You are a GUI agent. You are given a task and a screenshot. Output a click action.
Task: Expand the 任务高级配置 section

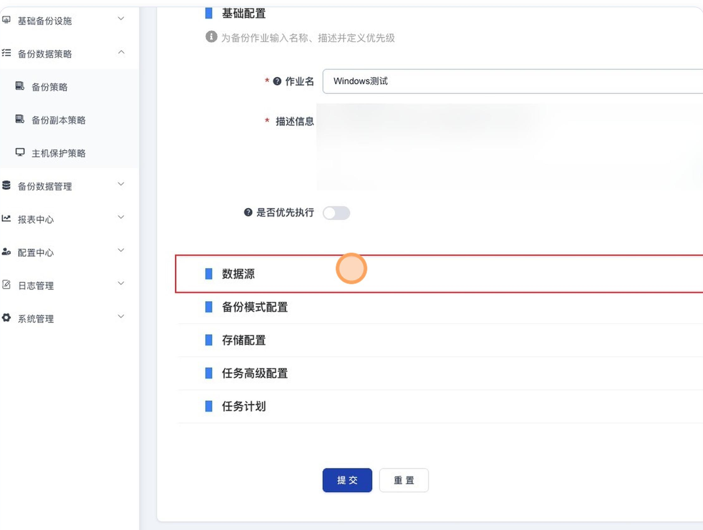point(441,374)
